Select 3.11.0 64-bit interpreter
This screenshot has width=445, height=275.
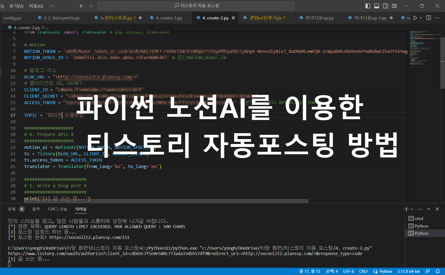pos(408,271)
